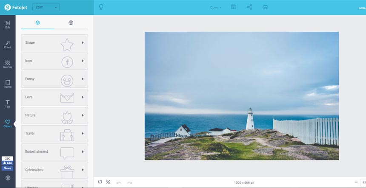Expand the Travel category arrow
The width and height of the screenshot is (366, 188).
click(x=83, y=133)
